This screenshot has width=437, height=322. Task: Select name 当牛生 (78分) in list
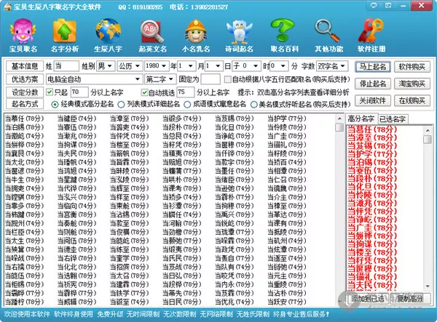[25, 180]
